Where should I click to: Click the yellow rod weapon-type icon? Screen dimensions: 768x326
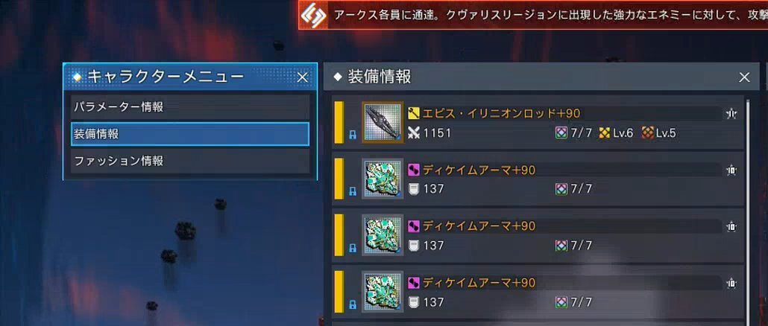pyautogui.click(x=414, y=114)
